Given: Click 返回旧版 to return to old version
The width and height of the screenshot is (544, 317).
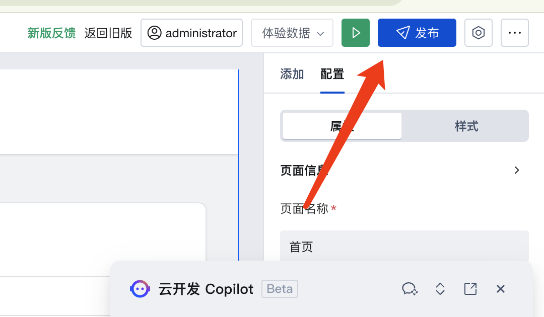Looking at the screenshot, I should (108, 33).
